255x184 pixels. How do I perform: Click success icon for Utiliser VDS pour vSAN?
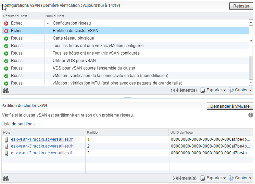pyautogui.click(x=6, y=61)
